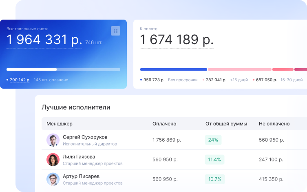Click the 10.7% share badge
This screenshot has height=192, width=307.
tap(214, 179)
